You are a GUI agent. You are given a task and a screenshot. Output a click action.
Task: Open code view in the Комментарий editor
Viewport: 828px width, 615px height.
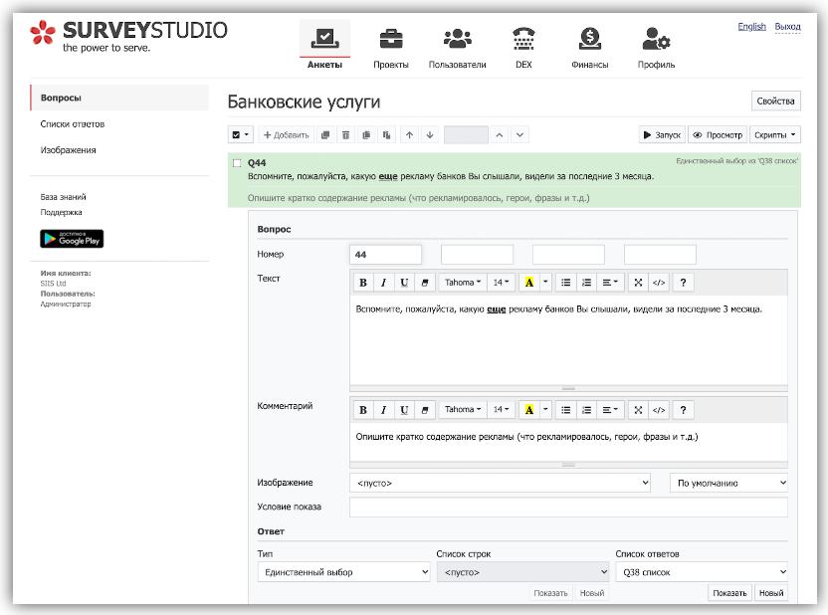tap(659, 410)
